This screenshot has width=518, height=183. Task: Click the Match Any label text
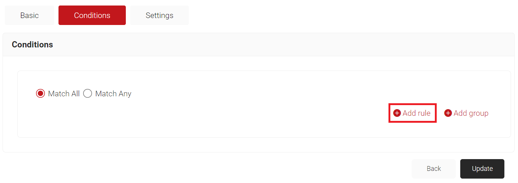[113, 94]
